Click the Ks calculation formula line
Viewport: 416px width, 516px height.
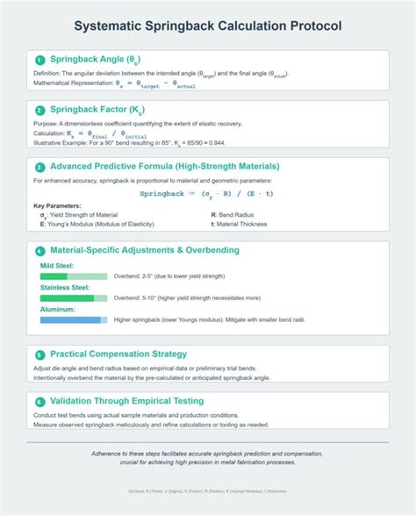(x=90, y=134)
